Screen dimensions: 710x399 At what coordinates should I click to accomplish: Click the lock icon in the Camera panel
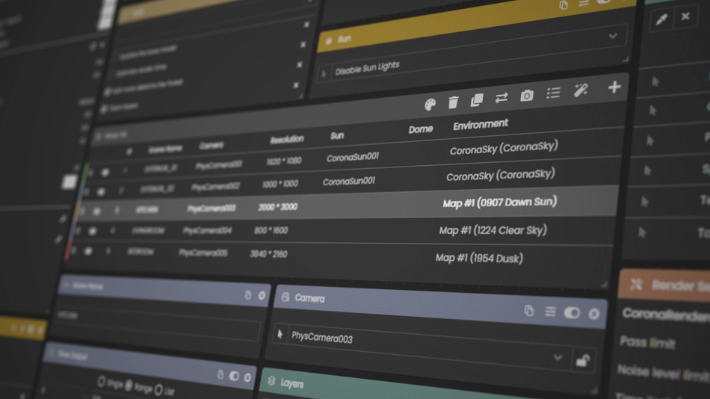tap(582, 360)
